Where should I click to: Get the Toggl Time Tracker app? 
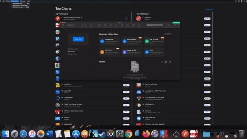[126, 105]
